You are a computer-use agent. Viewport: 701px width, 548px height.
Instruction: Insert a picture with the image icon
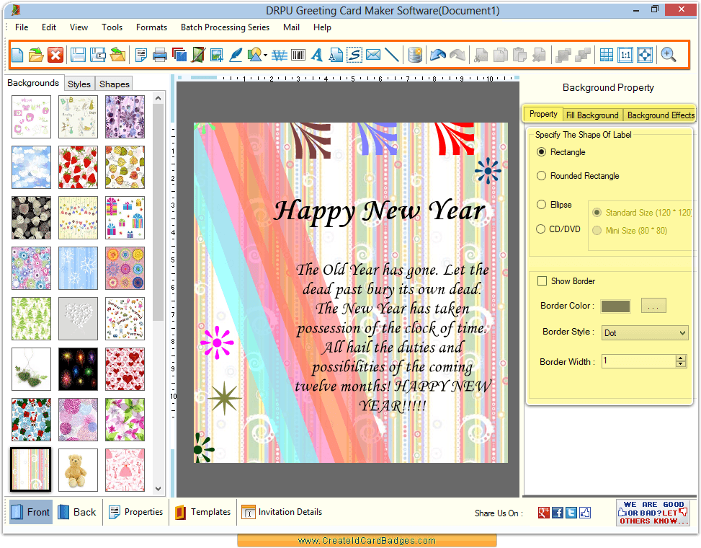pos(217,55)
